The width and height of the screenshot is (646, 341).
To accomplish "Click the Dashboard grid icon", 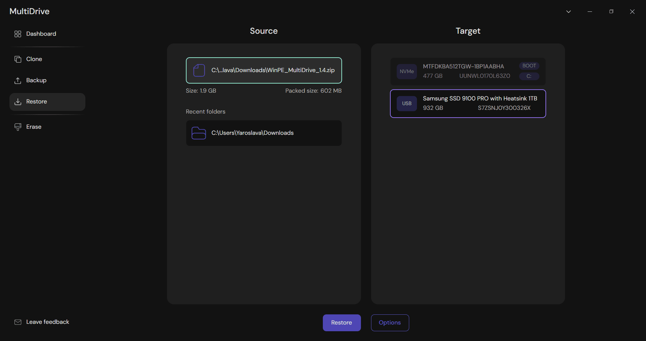I will point(18,34).
